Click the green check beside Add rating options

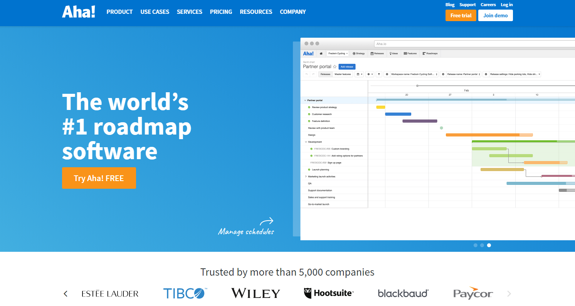311,156
